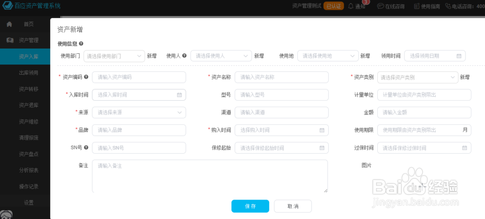Open 分析报表 in the sidebar
The height and width of the screenshot is (219, 485).
29,170
